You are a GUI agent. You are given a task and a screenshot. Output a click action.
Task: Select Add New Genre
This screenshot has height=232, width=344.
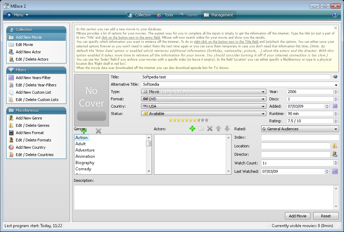(36, 118)
